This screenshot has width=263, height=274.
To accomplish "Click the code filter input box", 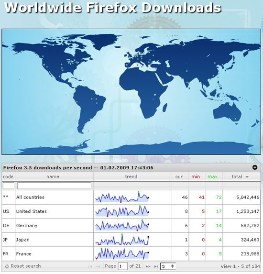I will [9, 186].
